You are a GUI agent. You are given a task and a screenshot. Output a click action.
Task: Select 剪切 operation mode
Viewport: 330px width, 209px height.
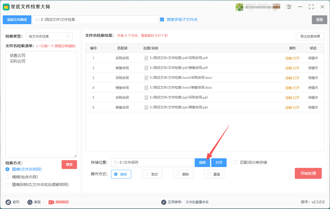coord(152,174)
